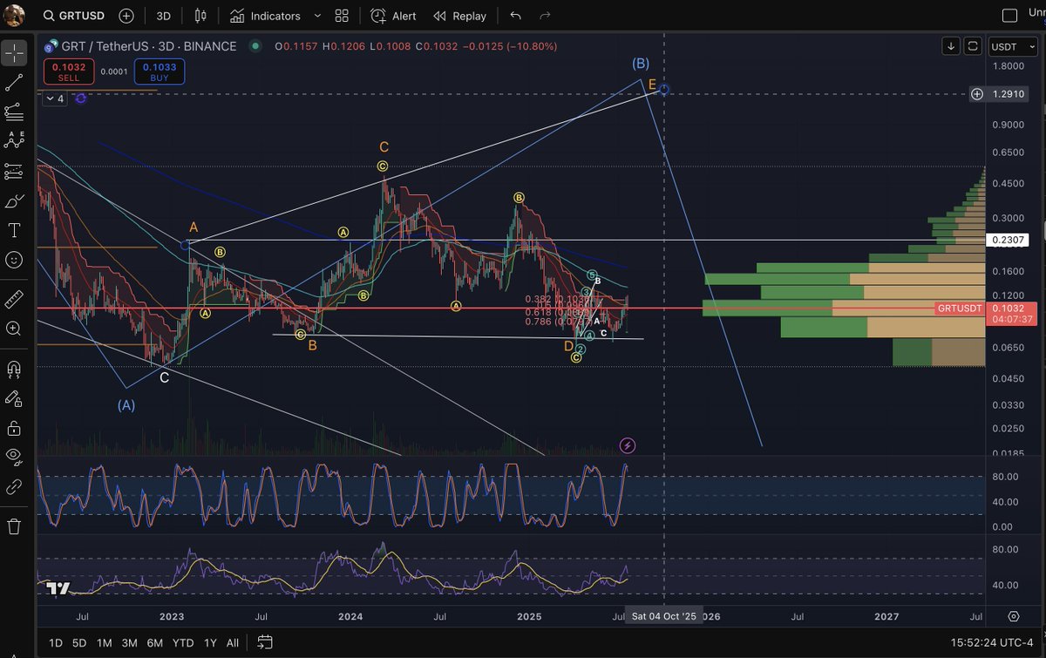Hide all drawings with eye icon
This screenshot has width=1046, height=658.
click(x=14, y=456)
